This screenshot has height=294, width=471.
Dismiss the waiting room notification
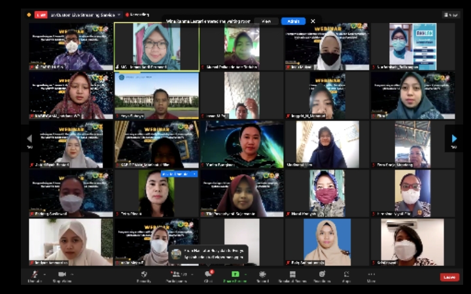(313, 22)
